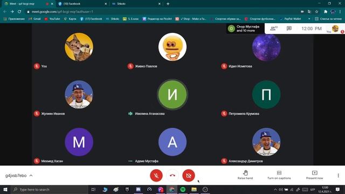
Task: Select the green И avatar of Ивелина Атанасова
Action: [172, 94]
